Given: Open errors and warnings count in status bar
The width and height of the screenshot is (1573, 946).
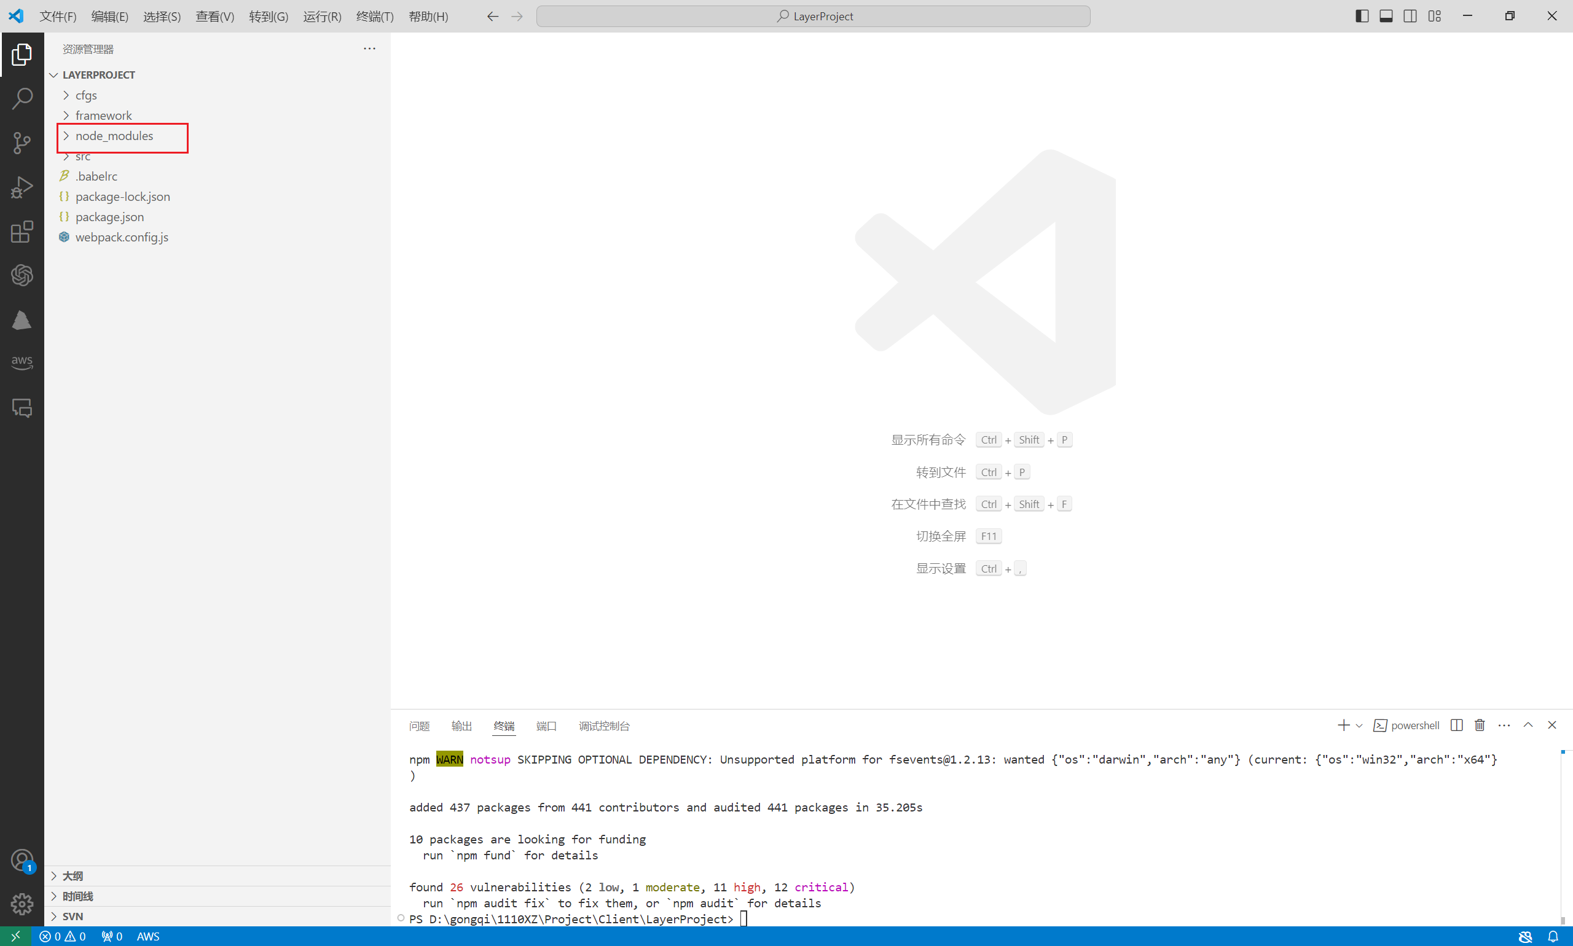Looking at the screenshot, I should 63,936.
